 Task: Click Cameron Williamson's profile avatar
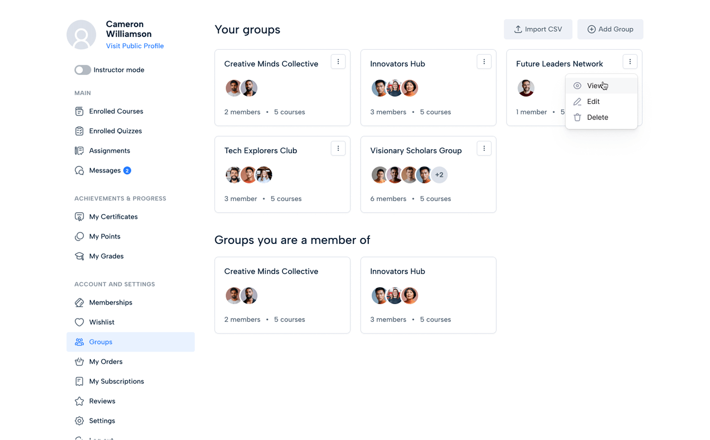tap(82, 35)
